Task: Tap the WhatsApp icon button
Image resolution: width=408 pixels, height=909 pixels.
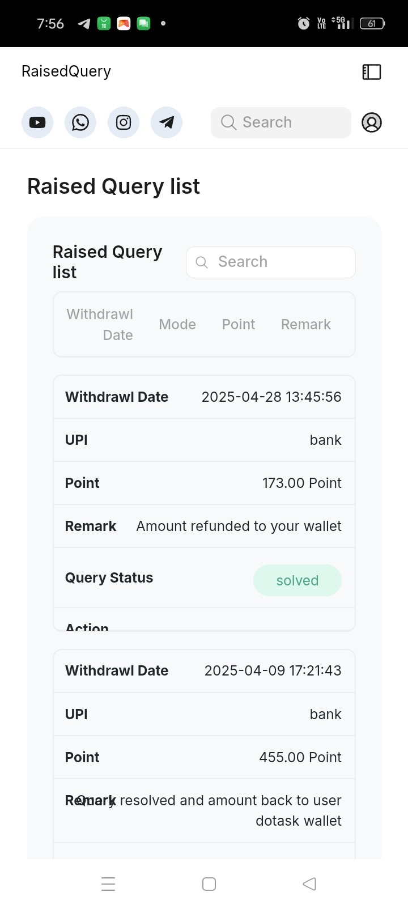Action: tap(80, 122)
